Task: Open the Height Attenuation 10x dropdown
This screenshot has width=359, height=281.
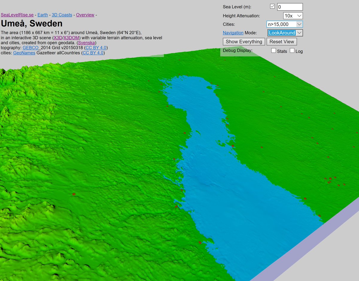Action: (x=293, y=16)
